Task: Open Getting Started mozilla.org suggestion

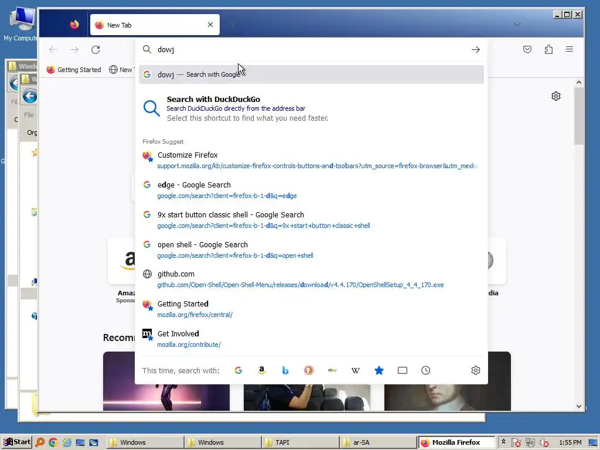Action: coord(311,309)
